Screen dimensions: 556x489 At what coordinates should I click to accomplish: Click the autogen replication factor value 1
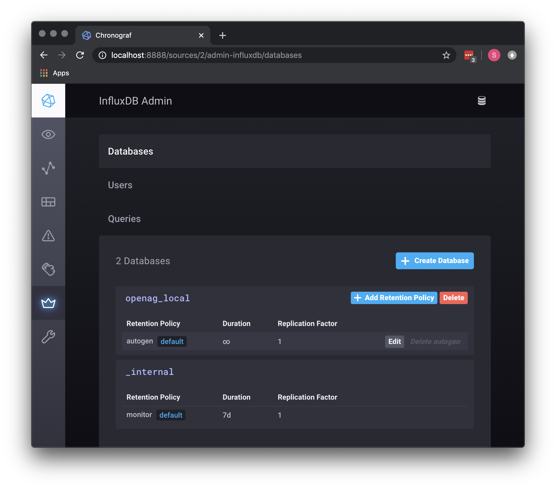pos(280,341)
